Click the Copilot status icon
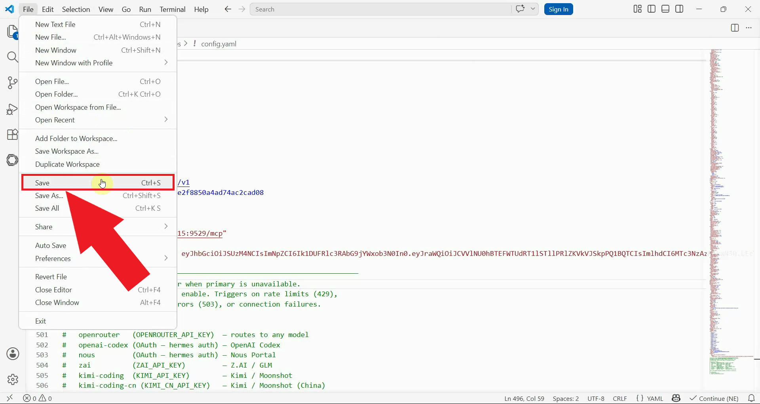 coord(676,398)
